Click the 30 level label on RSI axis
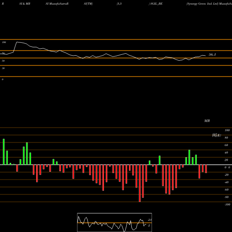The image size is (232, 232). point(3,68)
